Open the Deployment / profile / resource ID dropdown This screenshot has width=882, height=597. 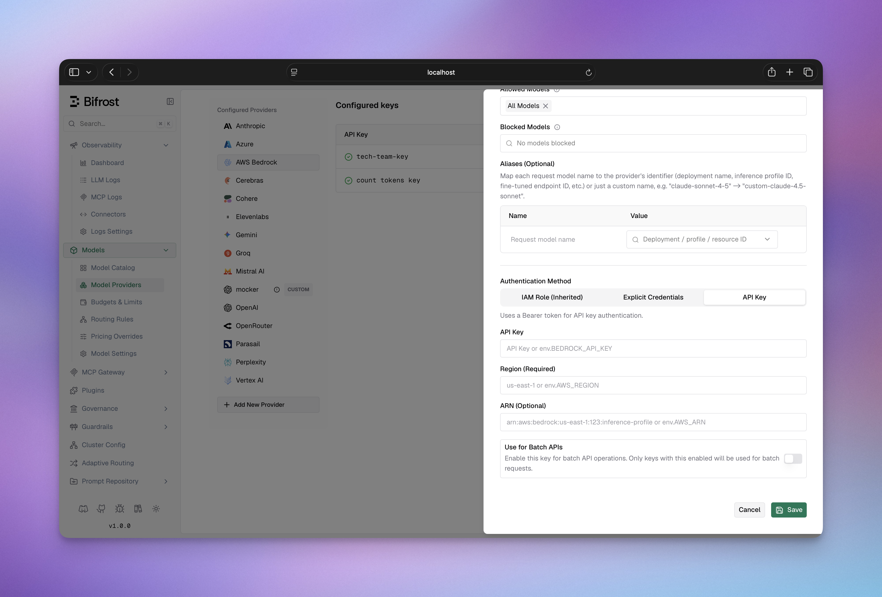(702, 239)
